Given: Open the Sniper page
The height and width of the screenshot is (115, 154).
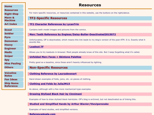Looking at the screenshot, I should [x=14, y=56].
